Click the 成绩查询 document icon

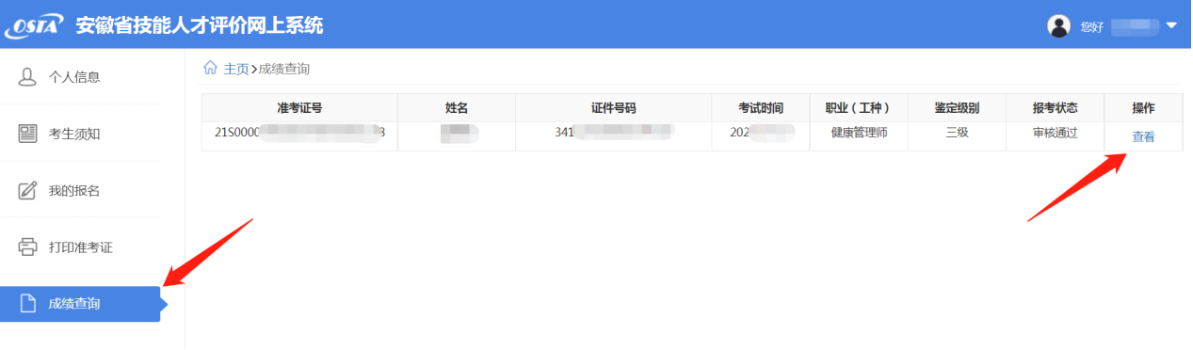point(27,304)
